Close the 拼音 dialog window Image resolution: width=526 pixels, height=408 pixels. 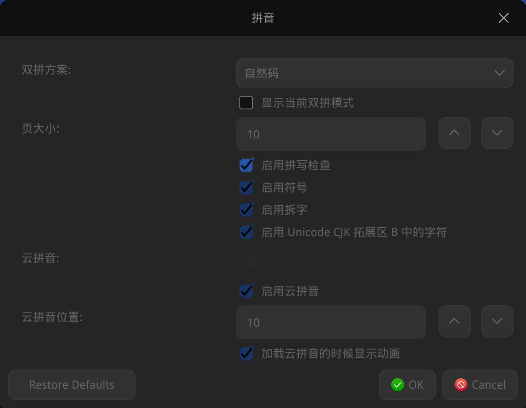coord(504,18)
